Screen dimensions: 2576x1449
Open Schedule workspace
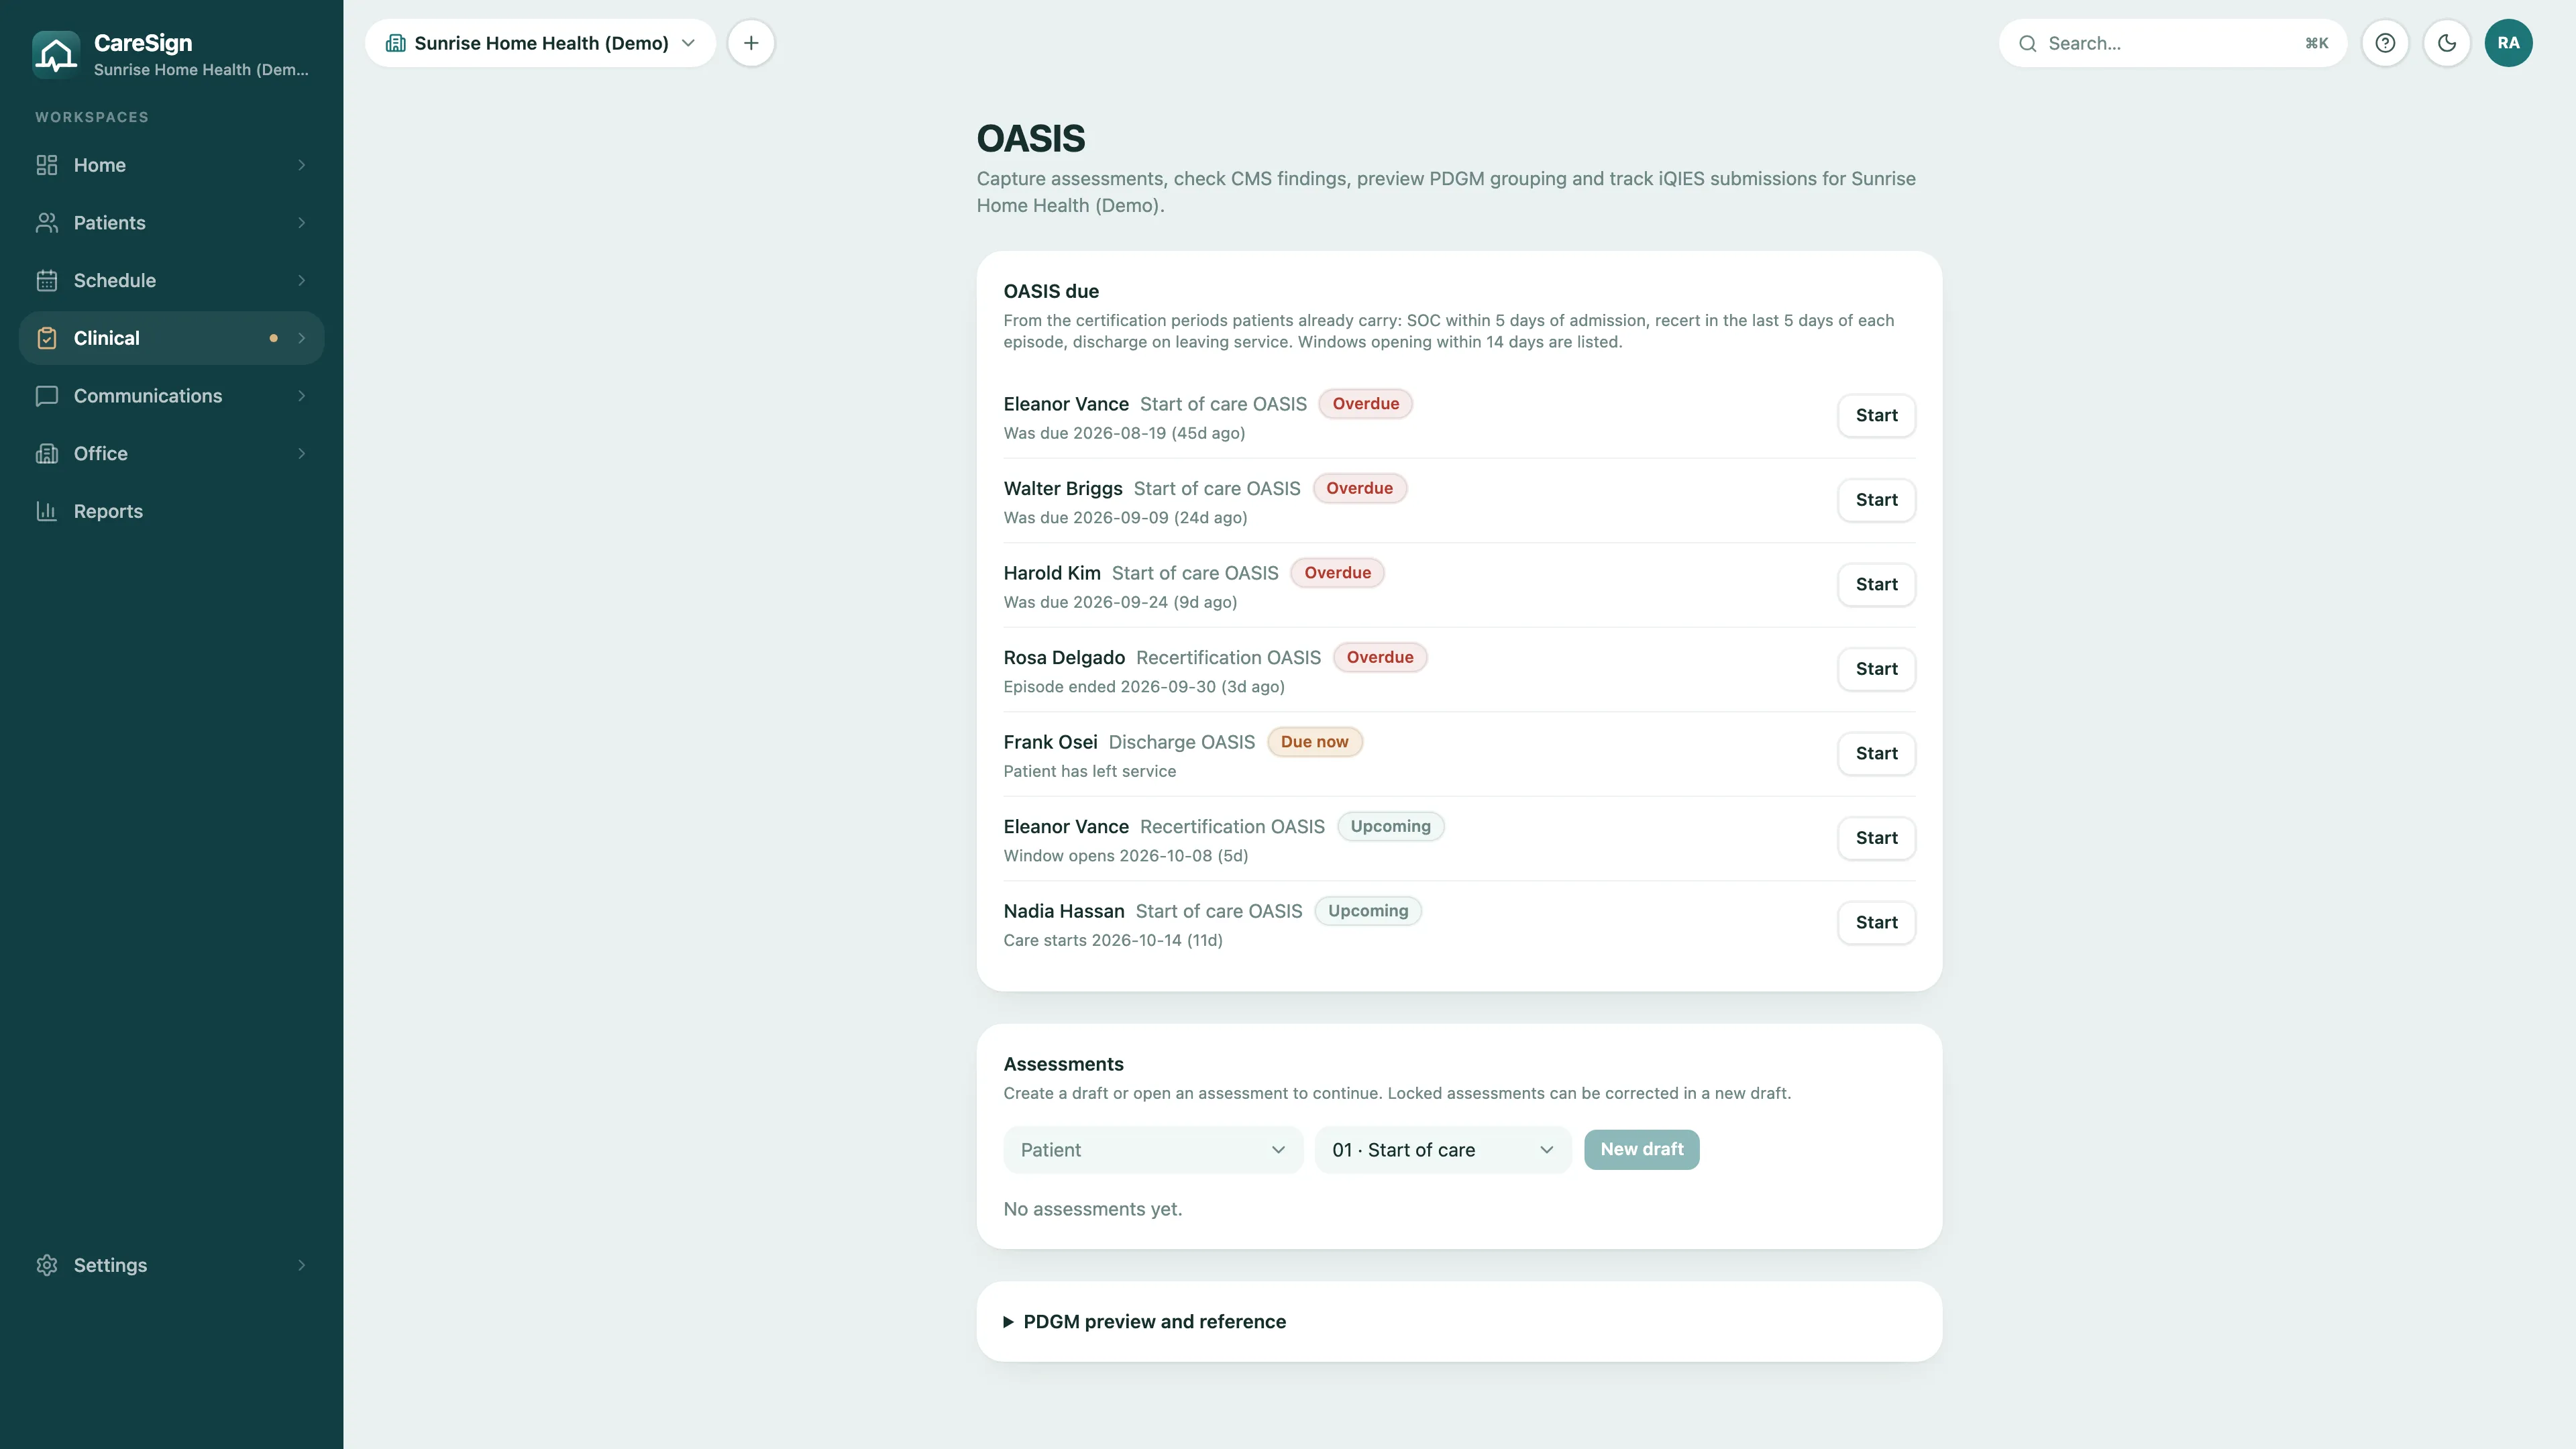click(172, 281)
